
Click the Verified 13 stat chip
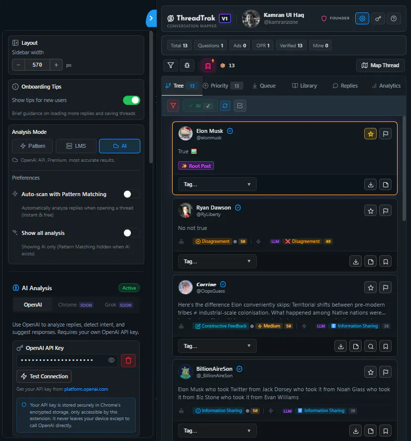(x=291, y=46)
